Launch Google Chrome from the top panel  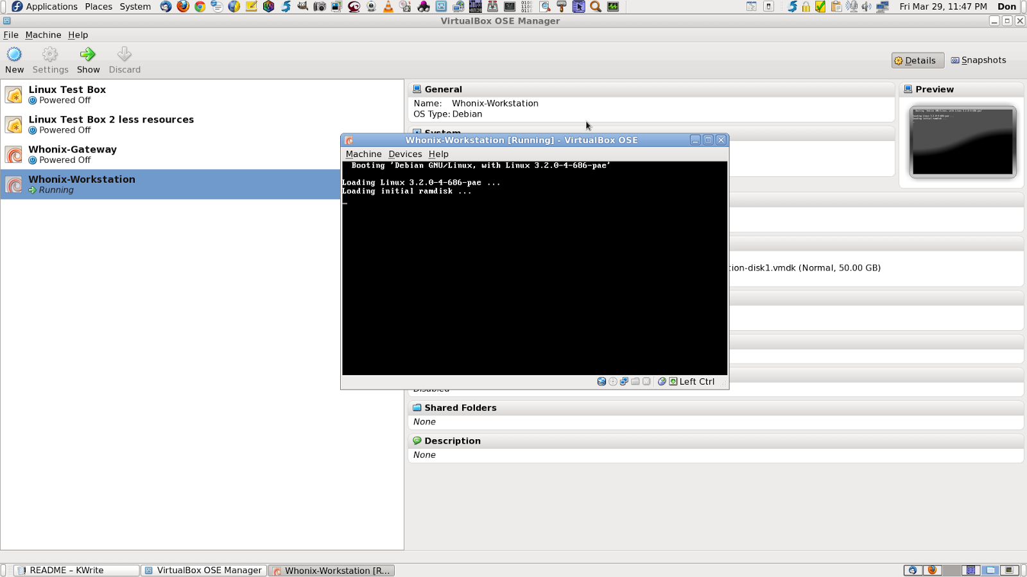200,6
